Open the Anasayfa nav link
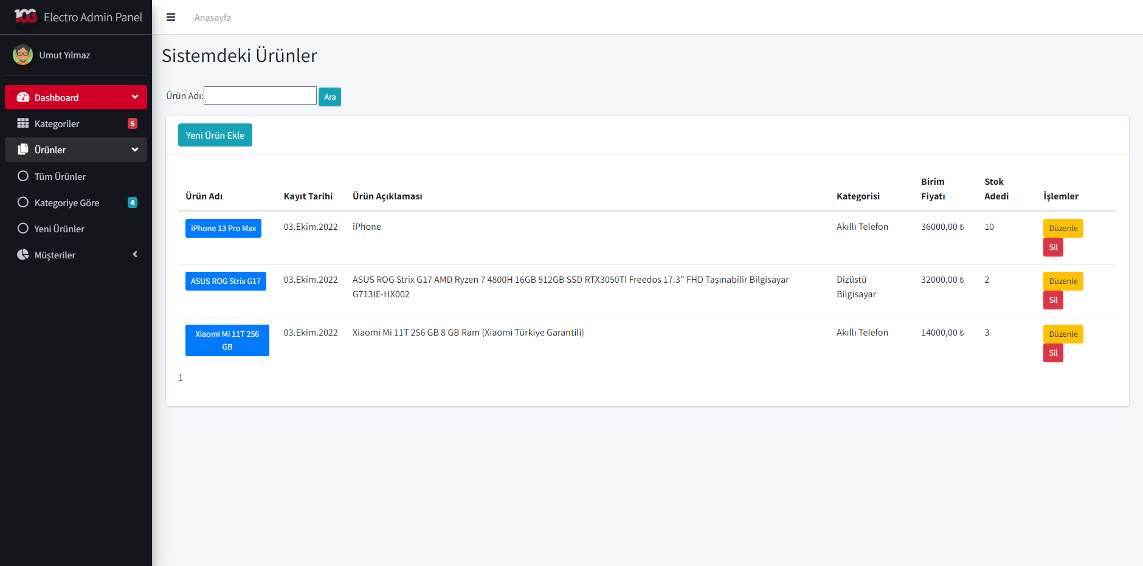1143x566 pixels. 212,18
